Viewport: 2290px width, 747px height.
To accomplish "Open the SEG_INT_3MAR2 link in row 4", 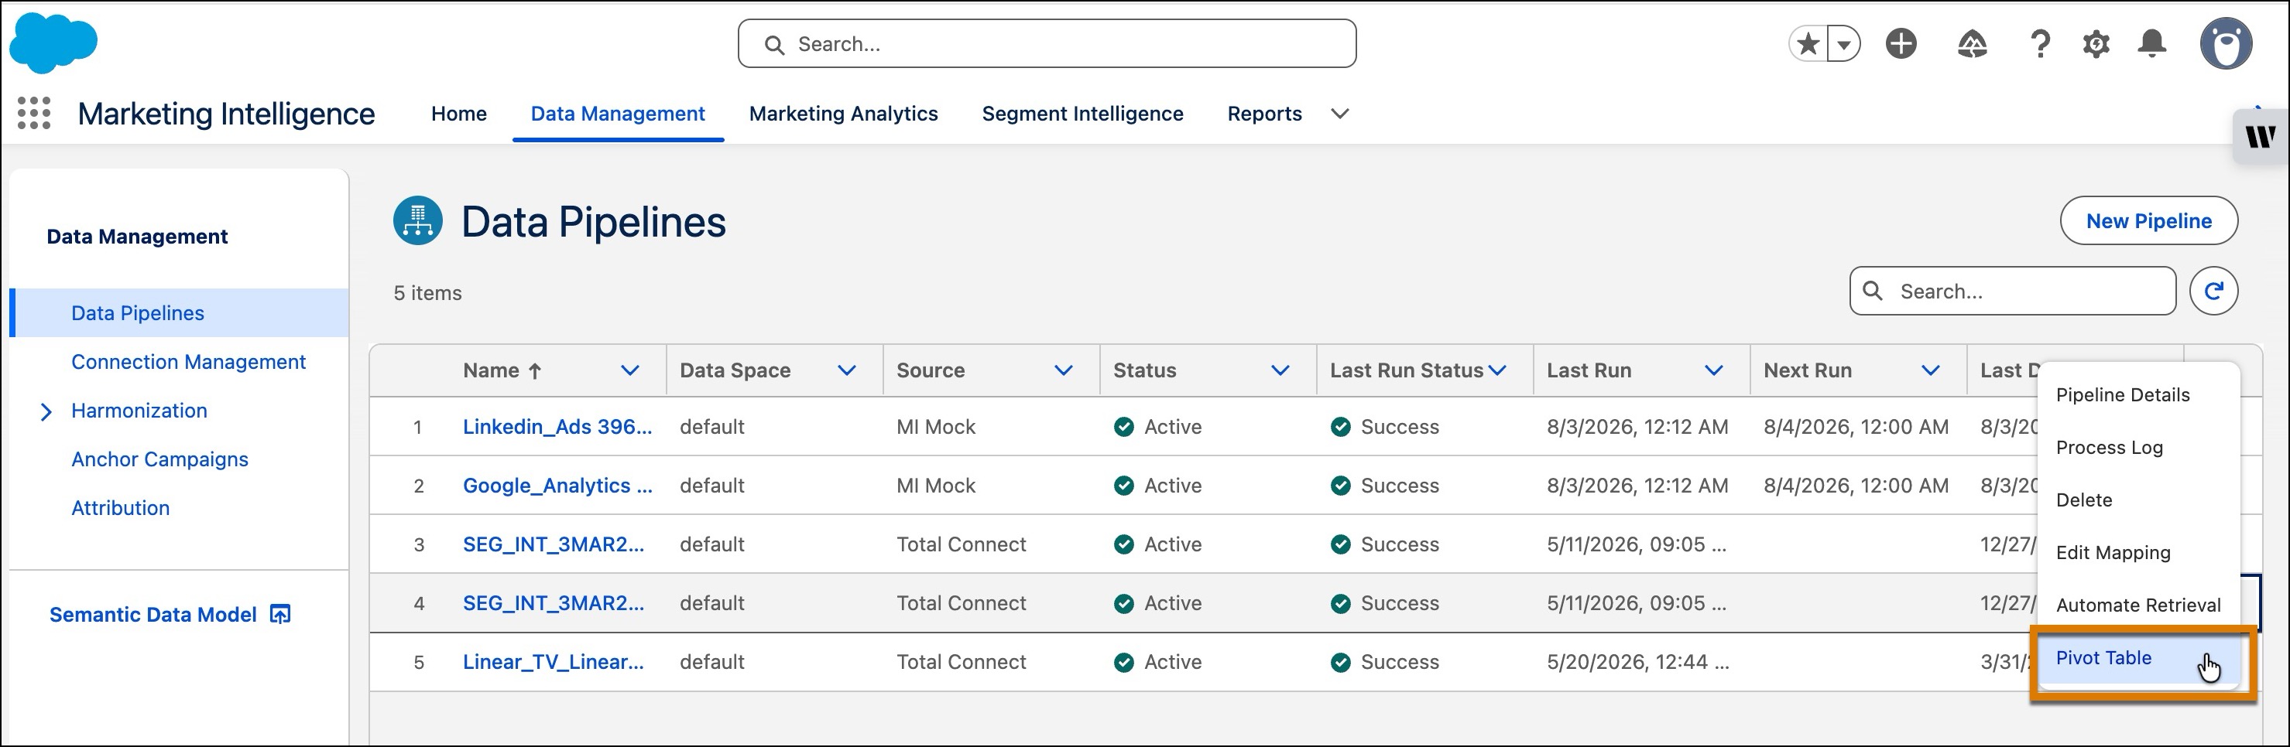I will pos(553,602).
